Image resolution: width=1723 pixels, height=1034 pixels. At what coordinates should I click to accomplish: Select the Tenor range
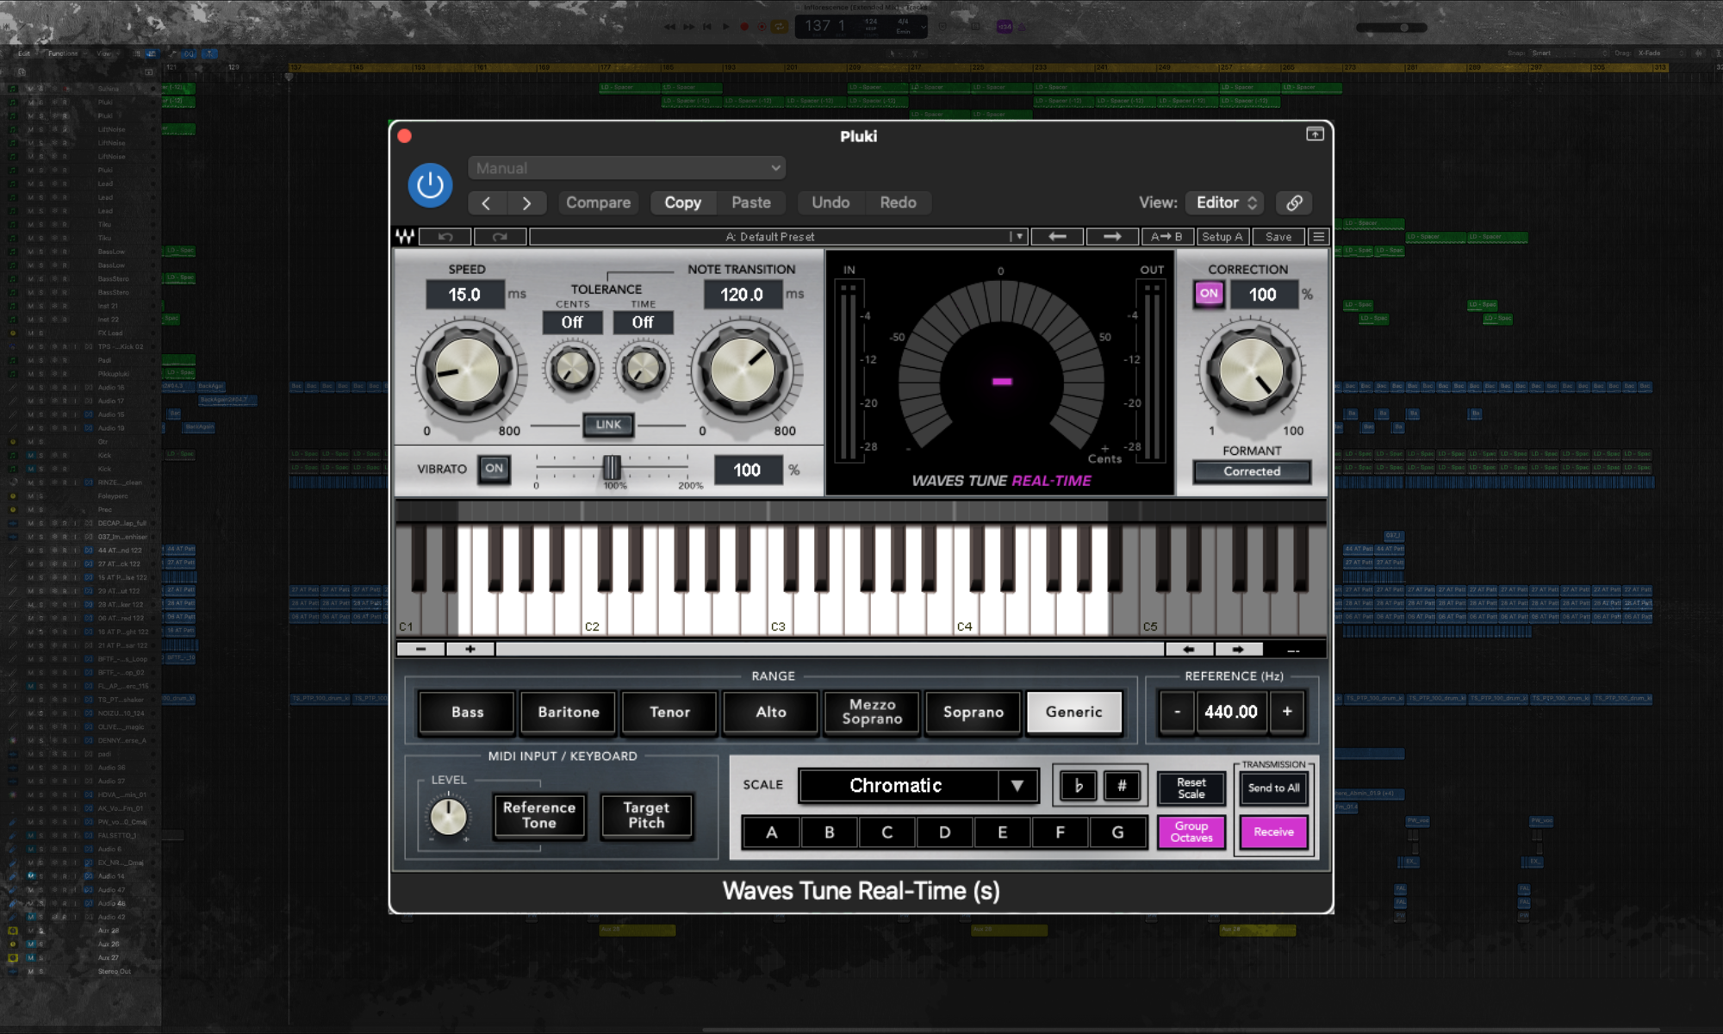[669, 712]
